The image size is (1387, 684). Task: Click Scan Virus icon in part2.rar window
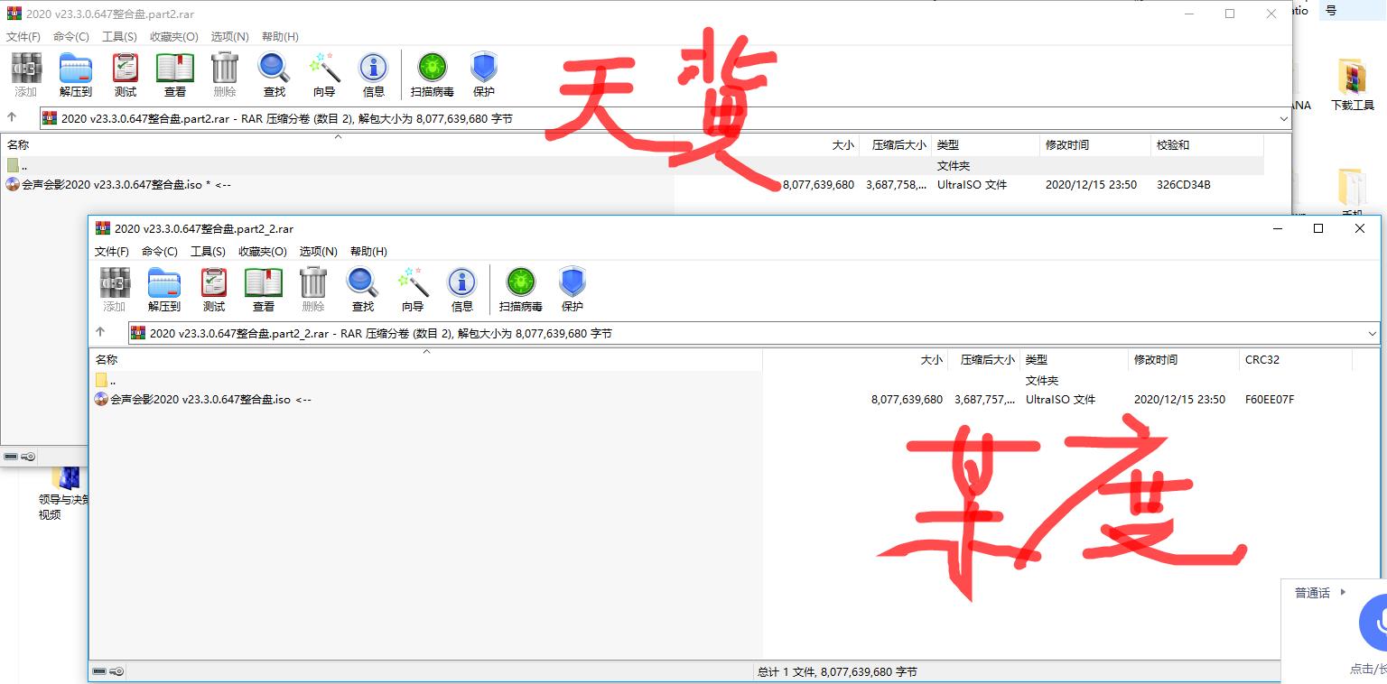pos(433,75)
